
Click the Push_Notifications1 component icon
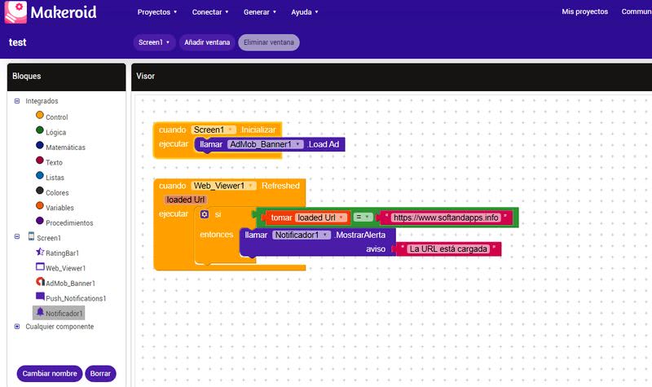point(40,297)
